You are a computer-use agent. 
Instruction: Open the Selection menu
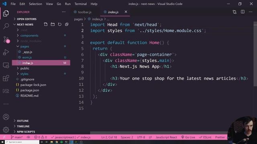[x=35, y=4]
